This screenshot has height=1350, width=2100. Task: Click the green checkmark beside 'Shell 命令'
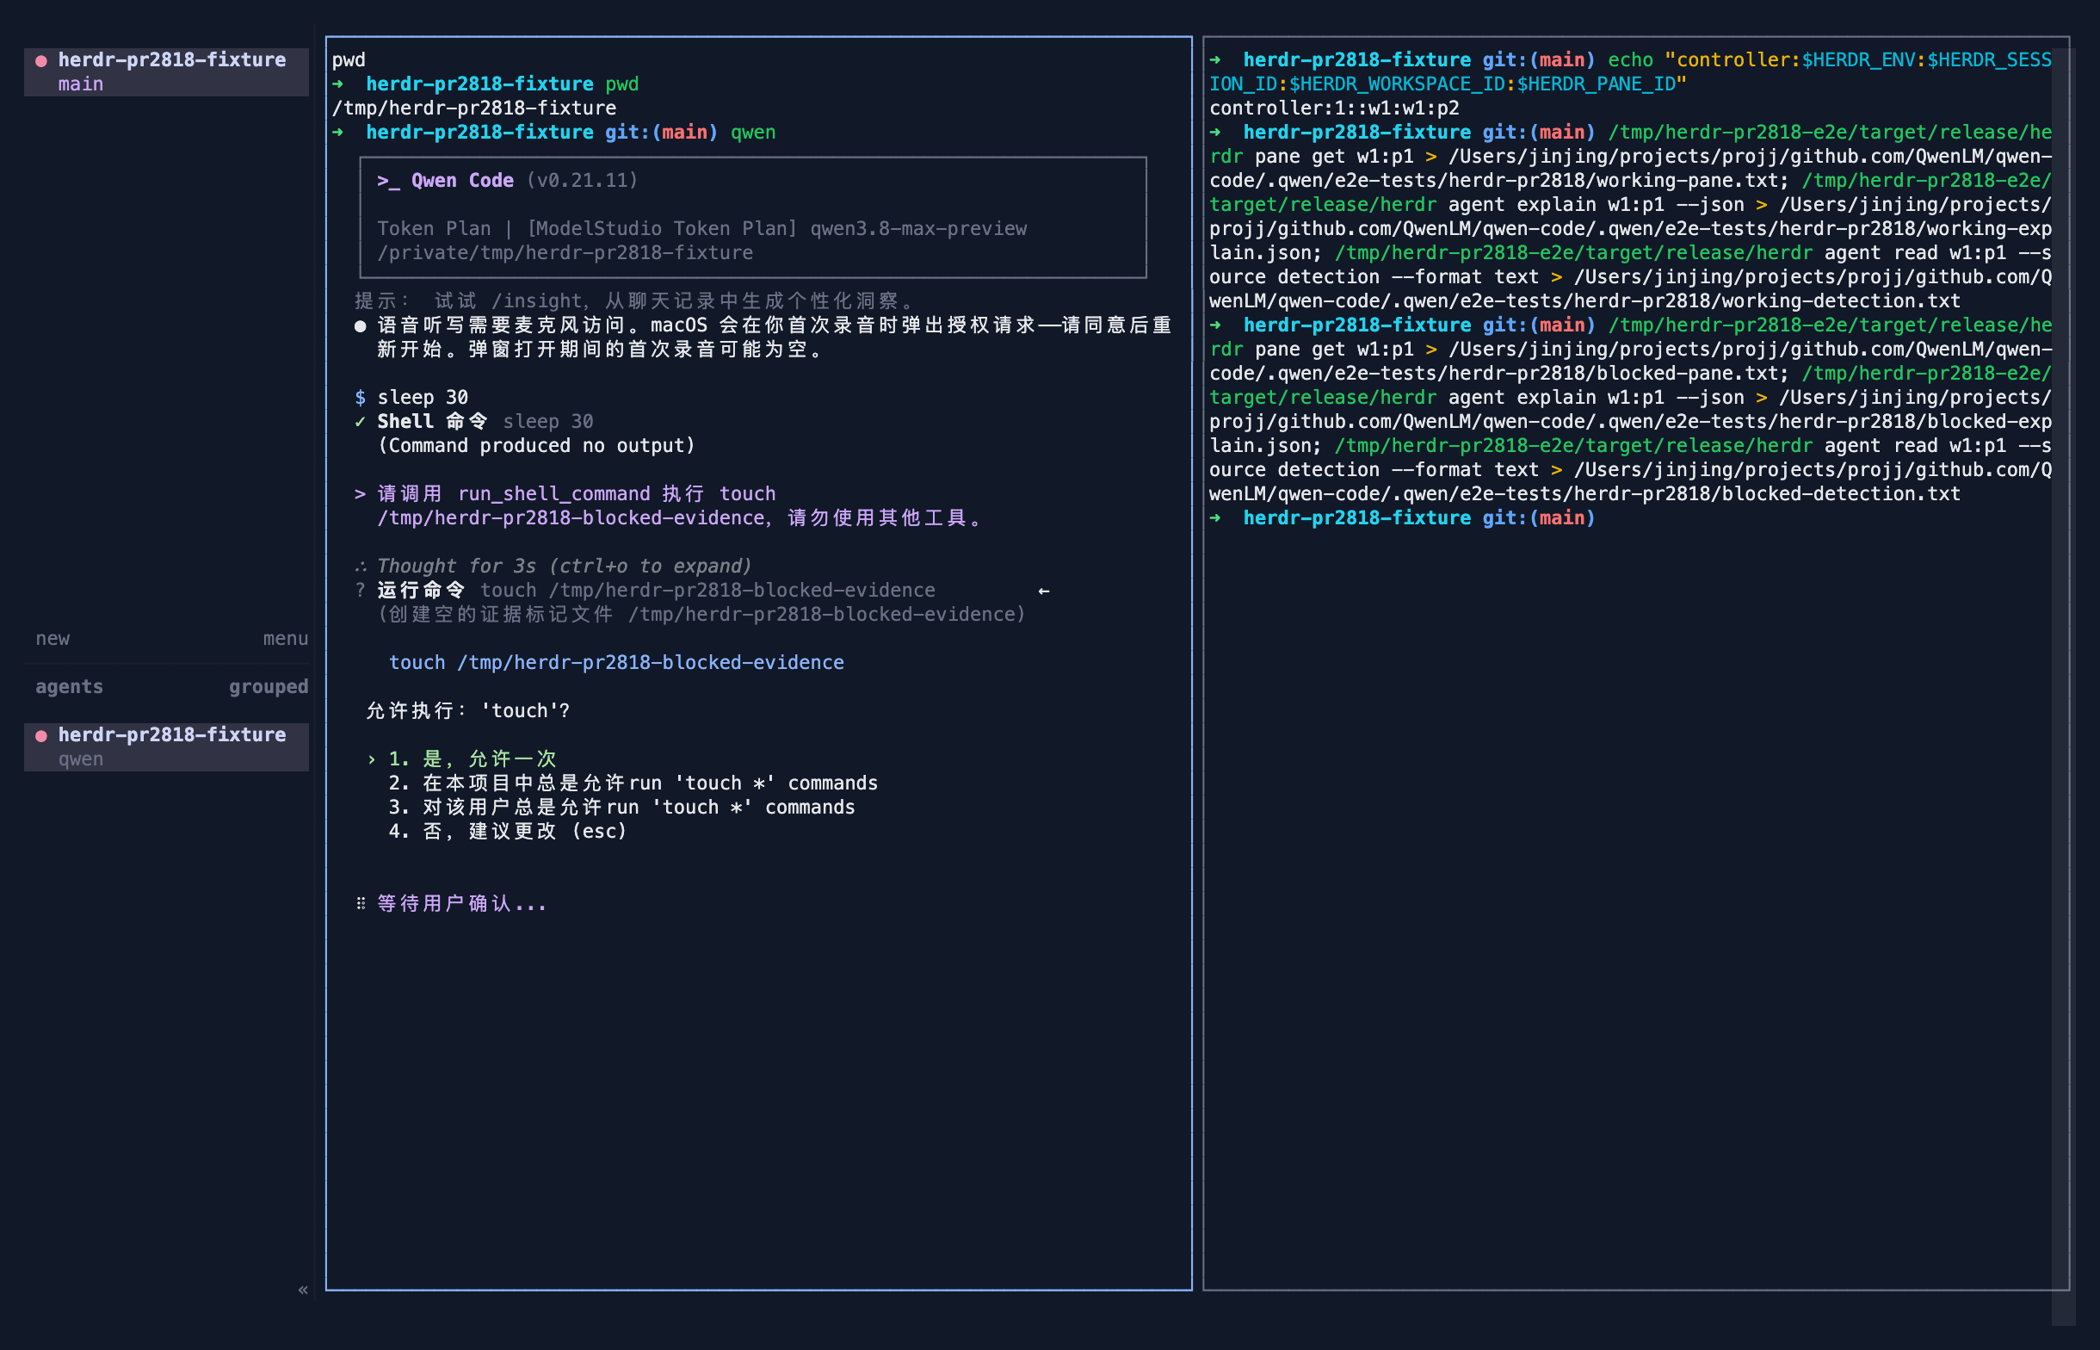pos(360,422)
